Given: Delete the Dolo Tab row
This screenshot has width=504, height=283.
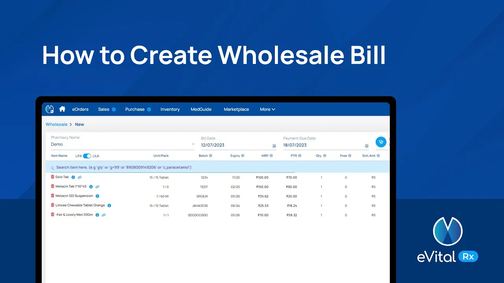Looking at the screenshot, I should coord(52,177).
